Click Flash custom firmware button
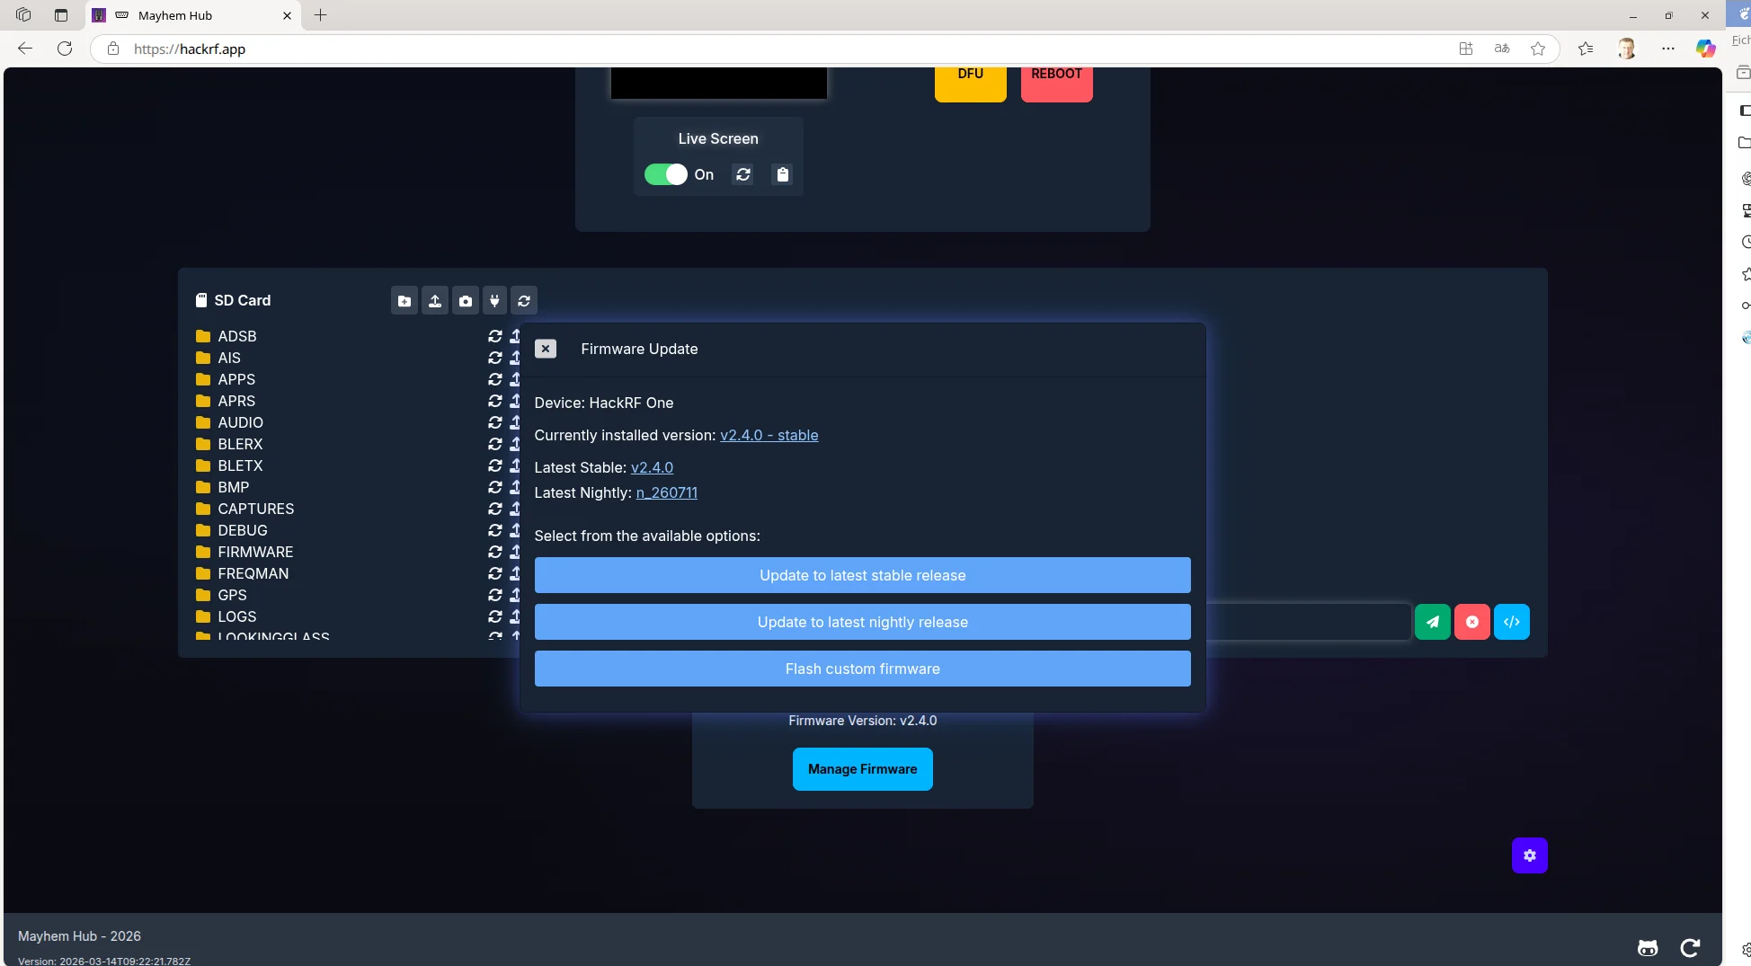This screenshot has width=1751, height=966. coord(862,669)
